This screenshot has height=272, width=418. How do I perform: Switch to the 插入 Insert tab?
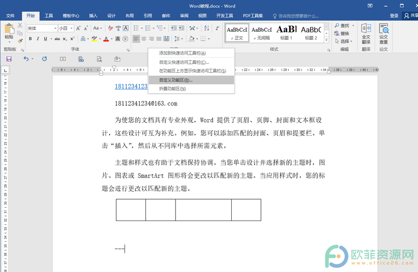point(93,16)
